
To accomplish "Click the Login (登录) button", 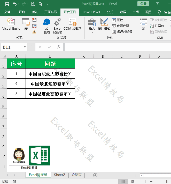I will click(x=143, y=4).
